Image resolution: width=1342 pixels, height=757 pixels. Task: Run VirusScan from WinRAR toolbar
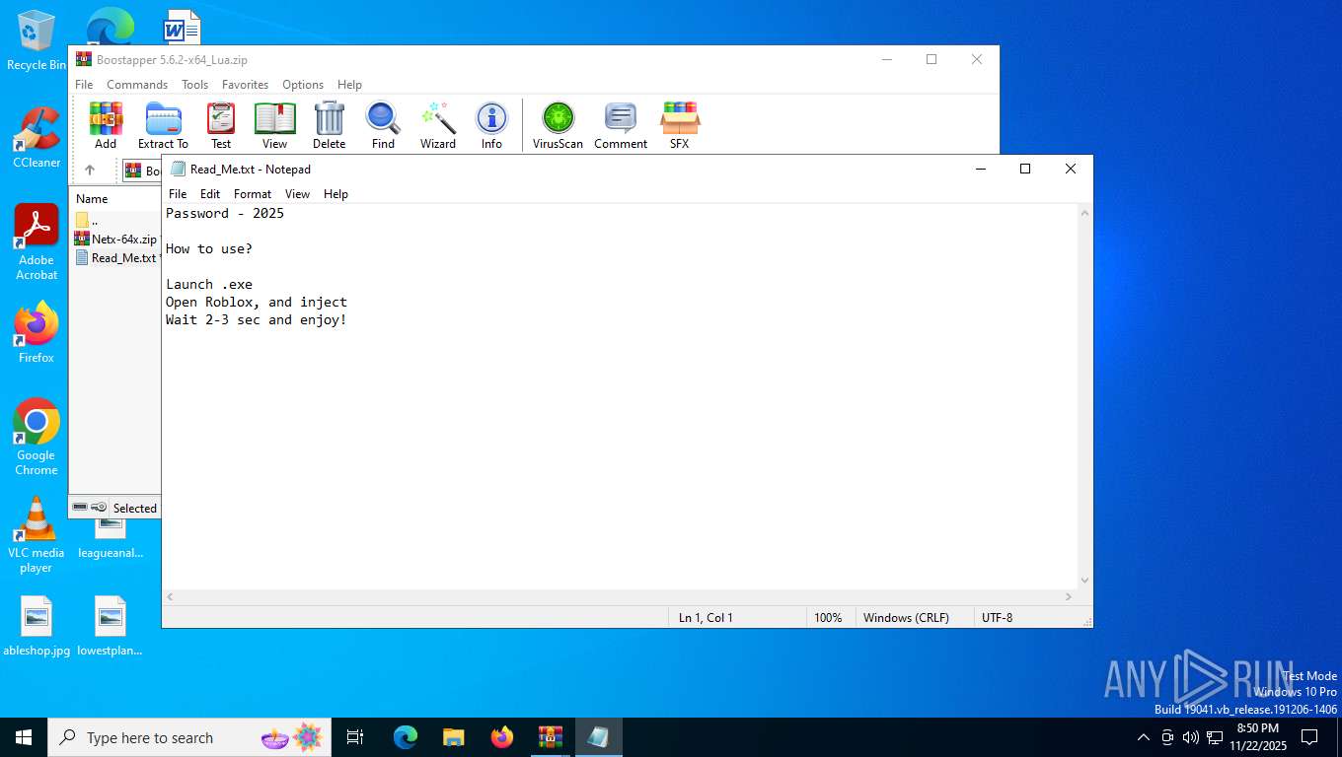[558, 125]
